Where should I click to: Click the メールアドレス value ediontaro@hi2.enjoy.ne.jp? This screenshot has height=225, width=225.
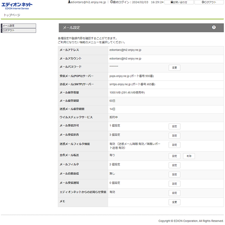pos(125,50)
